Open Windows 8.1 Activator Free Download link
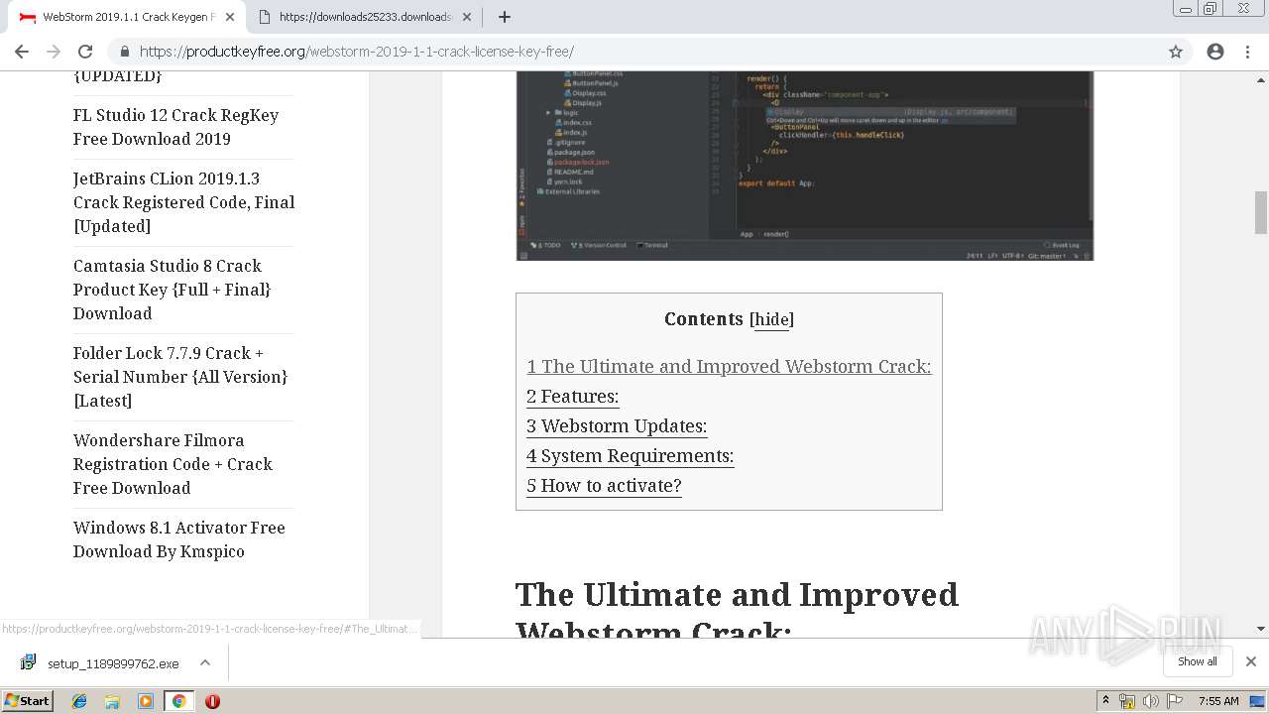Screen dimensions: 1269x714 (178, 539)
